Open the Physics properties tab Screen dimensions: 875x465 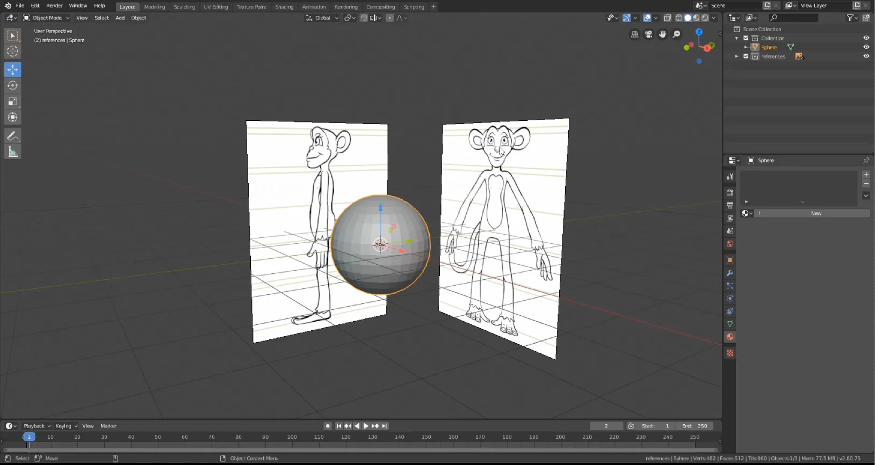coord(730,299)
